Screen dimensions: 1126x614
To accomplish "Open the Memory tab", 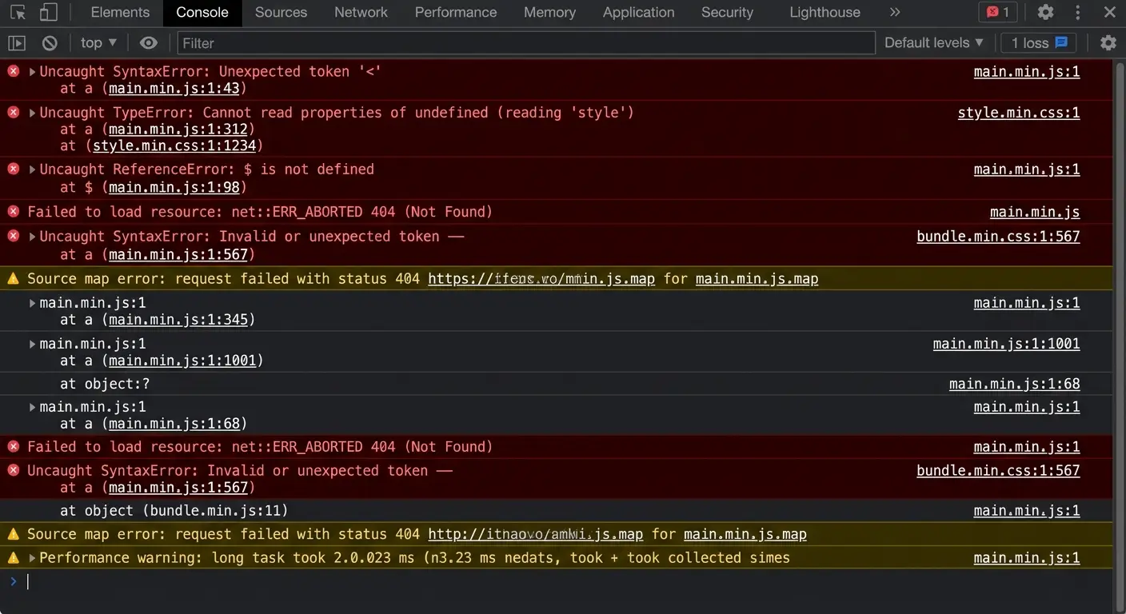I will [x=549, y=13].
